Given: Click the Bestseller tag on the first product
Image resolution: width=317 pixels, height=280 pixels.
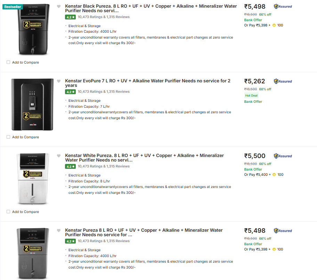Looking at the screenshot, I should click(13, 7).
